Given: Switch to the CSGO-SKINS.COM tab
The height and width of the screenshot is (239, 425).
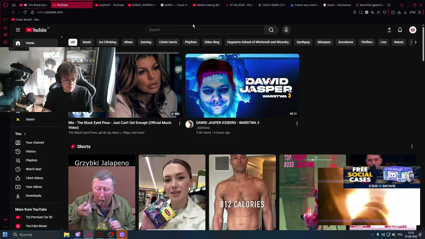Looking at the screenshot, I should click(272, 5).
